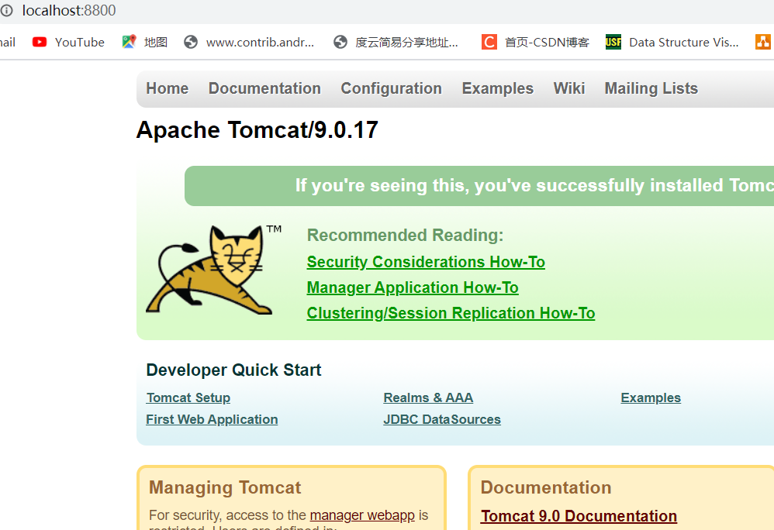The image size is (774, 530).
Task: Open Clustering/Session Replication How-To link
Action: [451, 313]
